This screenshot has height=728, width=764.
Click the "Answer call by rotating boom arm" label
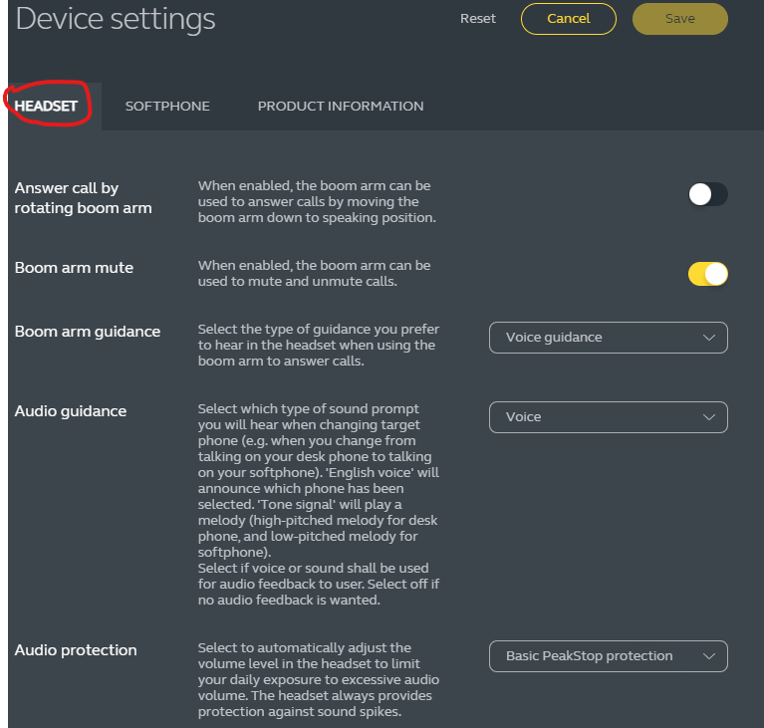(83, 197)
